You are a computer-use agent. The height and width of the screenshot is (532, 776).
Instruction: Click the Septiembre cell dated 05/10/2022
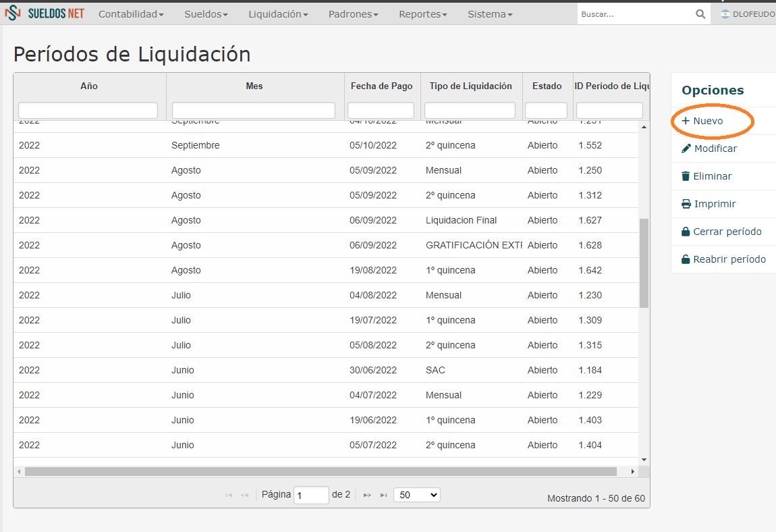tap(196, 146)
